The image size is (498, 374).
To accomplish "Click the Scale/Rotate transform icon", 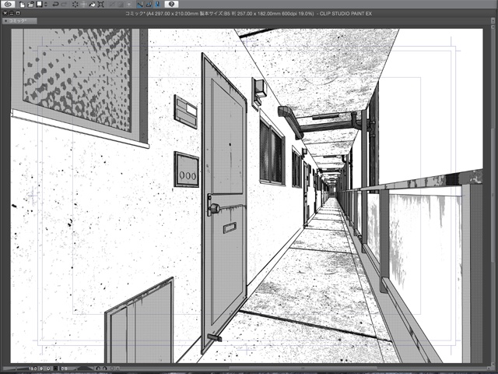I will pos(101,4).
